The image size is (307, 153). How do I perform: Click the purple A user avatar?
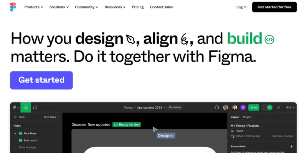click(x=243, y=107)
